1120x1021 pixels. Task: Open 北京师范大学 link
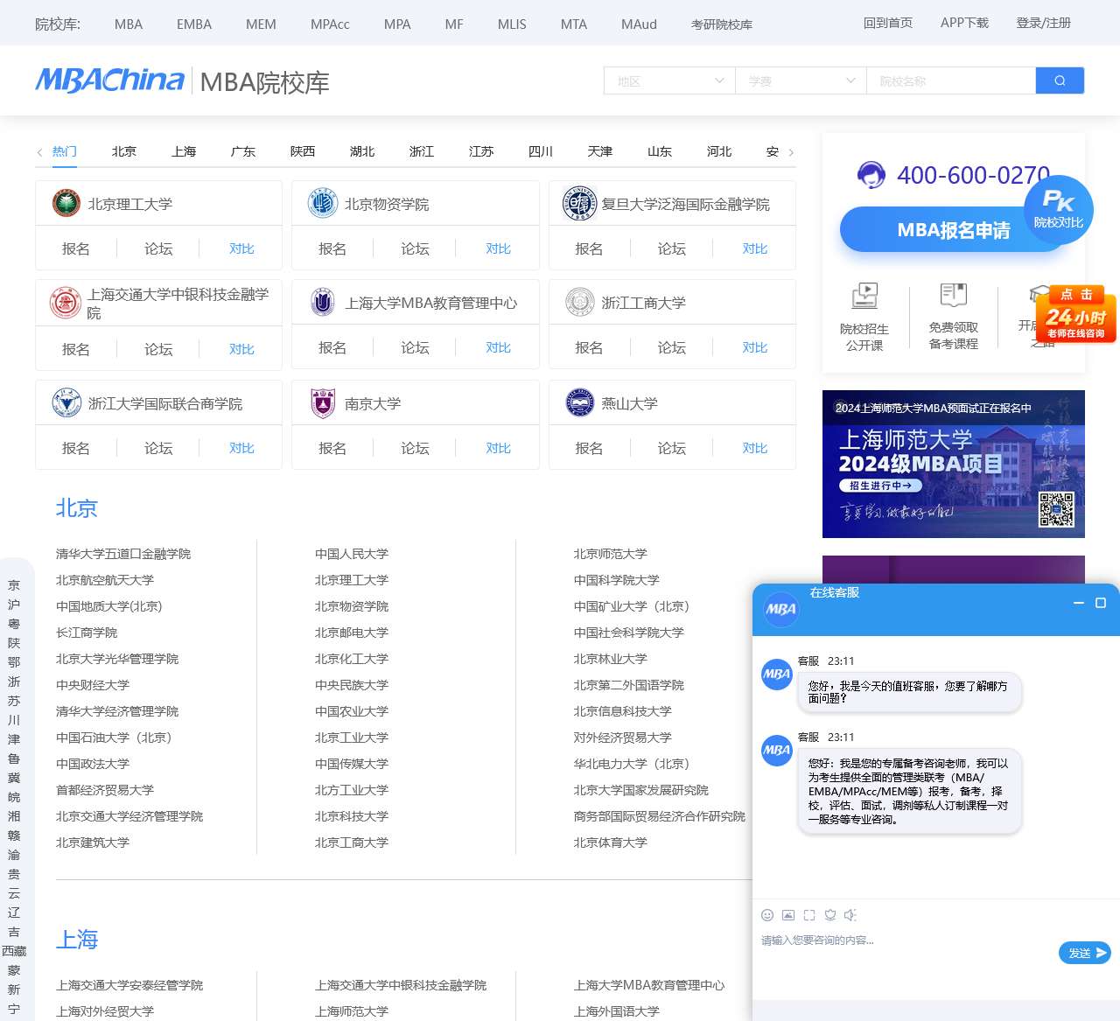(x=611, y=554)
